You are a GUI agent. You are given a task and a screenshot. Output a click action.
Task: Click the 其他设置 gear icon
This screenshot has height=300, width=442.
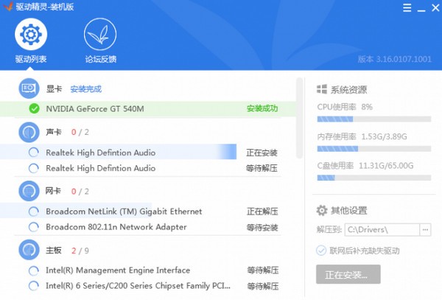coord(321,210)
